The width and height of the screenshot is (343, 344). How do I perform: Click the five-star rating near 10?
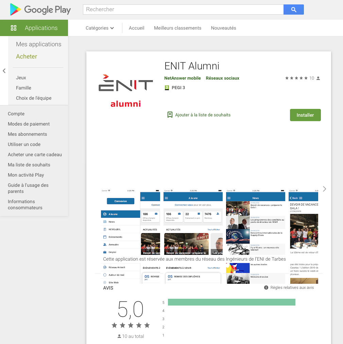pyautogui.click(x=296, y=78)
